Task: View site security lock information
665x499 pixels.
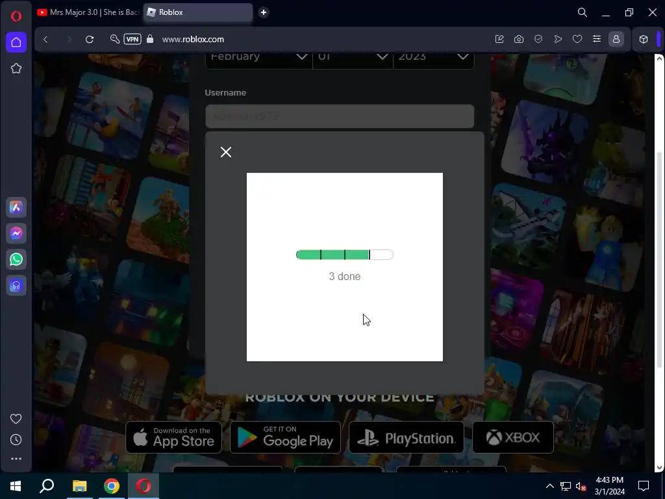Action: tap(150, 39)
